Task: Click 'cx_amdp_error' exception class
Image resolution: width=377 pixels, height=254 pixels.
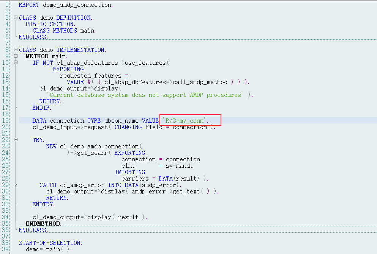Action: 82,185
